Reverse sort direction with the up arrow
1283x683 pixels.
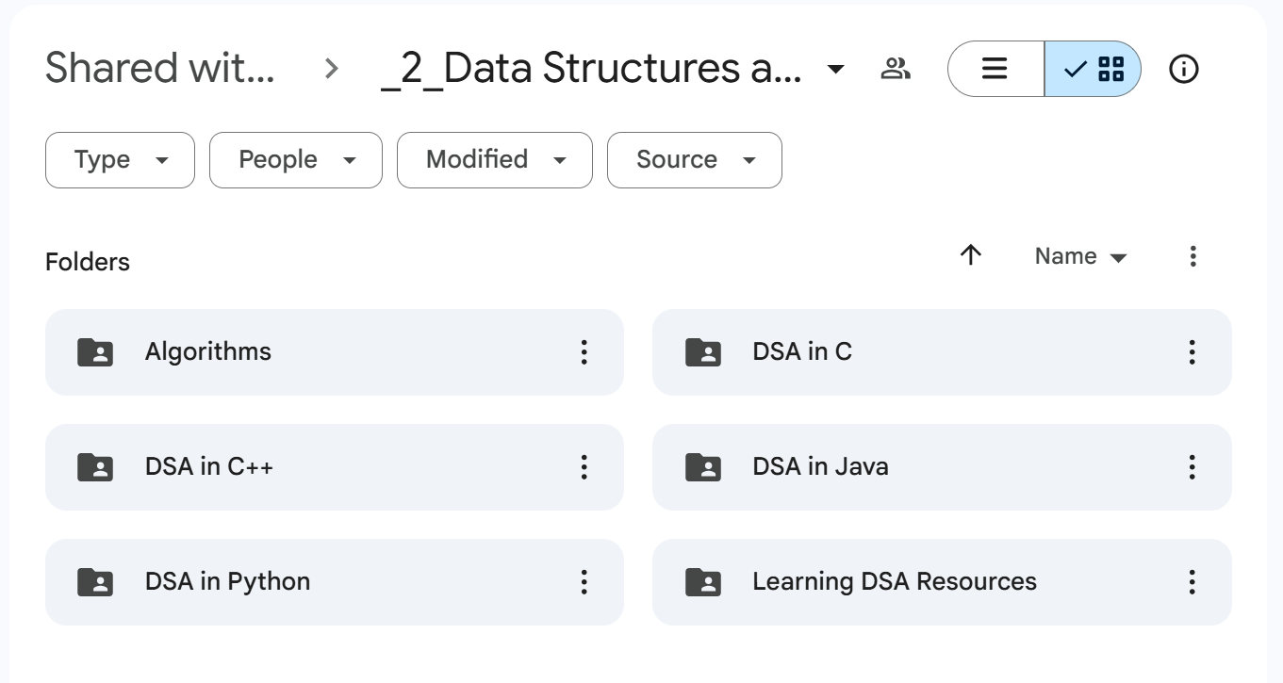[x=971, y=255]
